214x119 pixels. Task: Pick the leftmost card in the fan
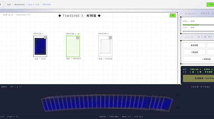coord(45,105)
